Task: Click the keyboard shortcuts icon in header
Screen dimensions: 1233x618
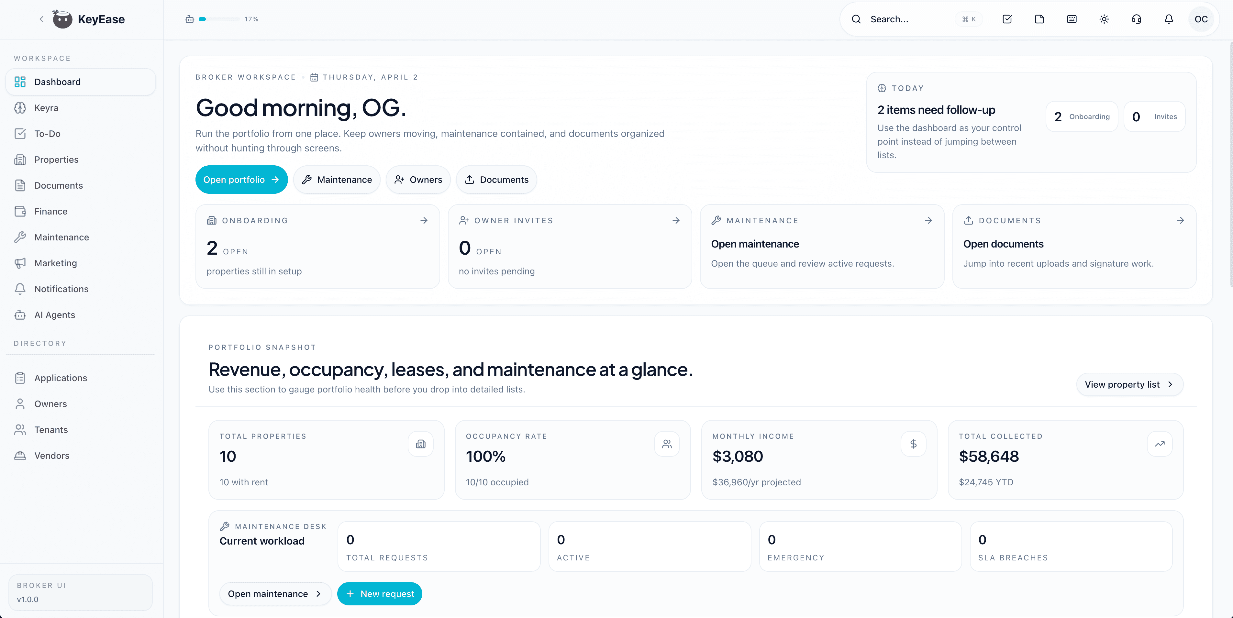Action: 1072,19
